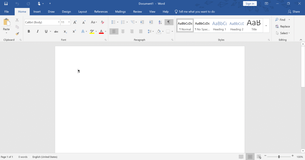Open Read Mode view in status bar

(241, 157)
